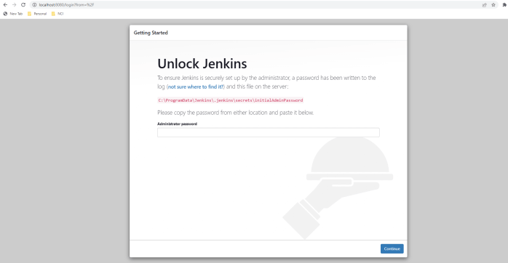
Task: Click the share page icon in the address bar
Action: click(x=485, y=5)
